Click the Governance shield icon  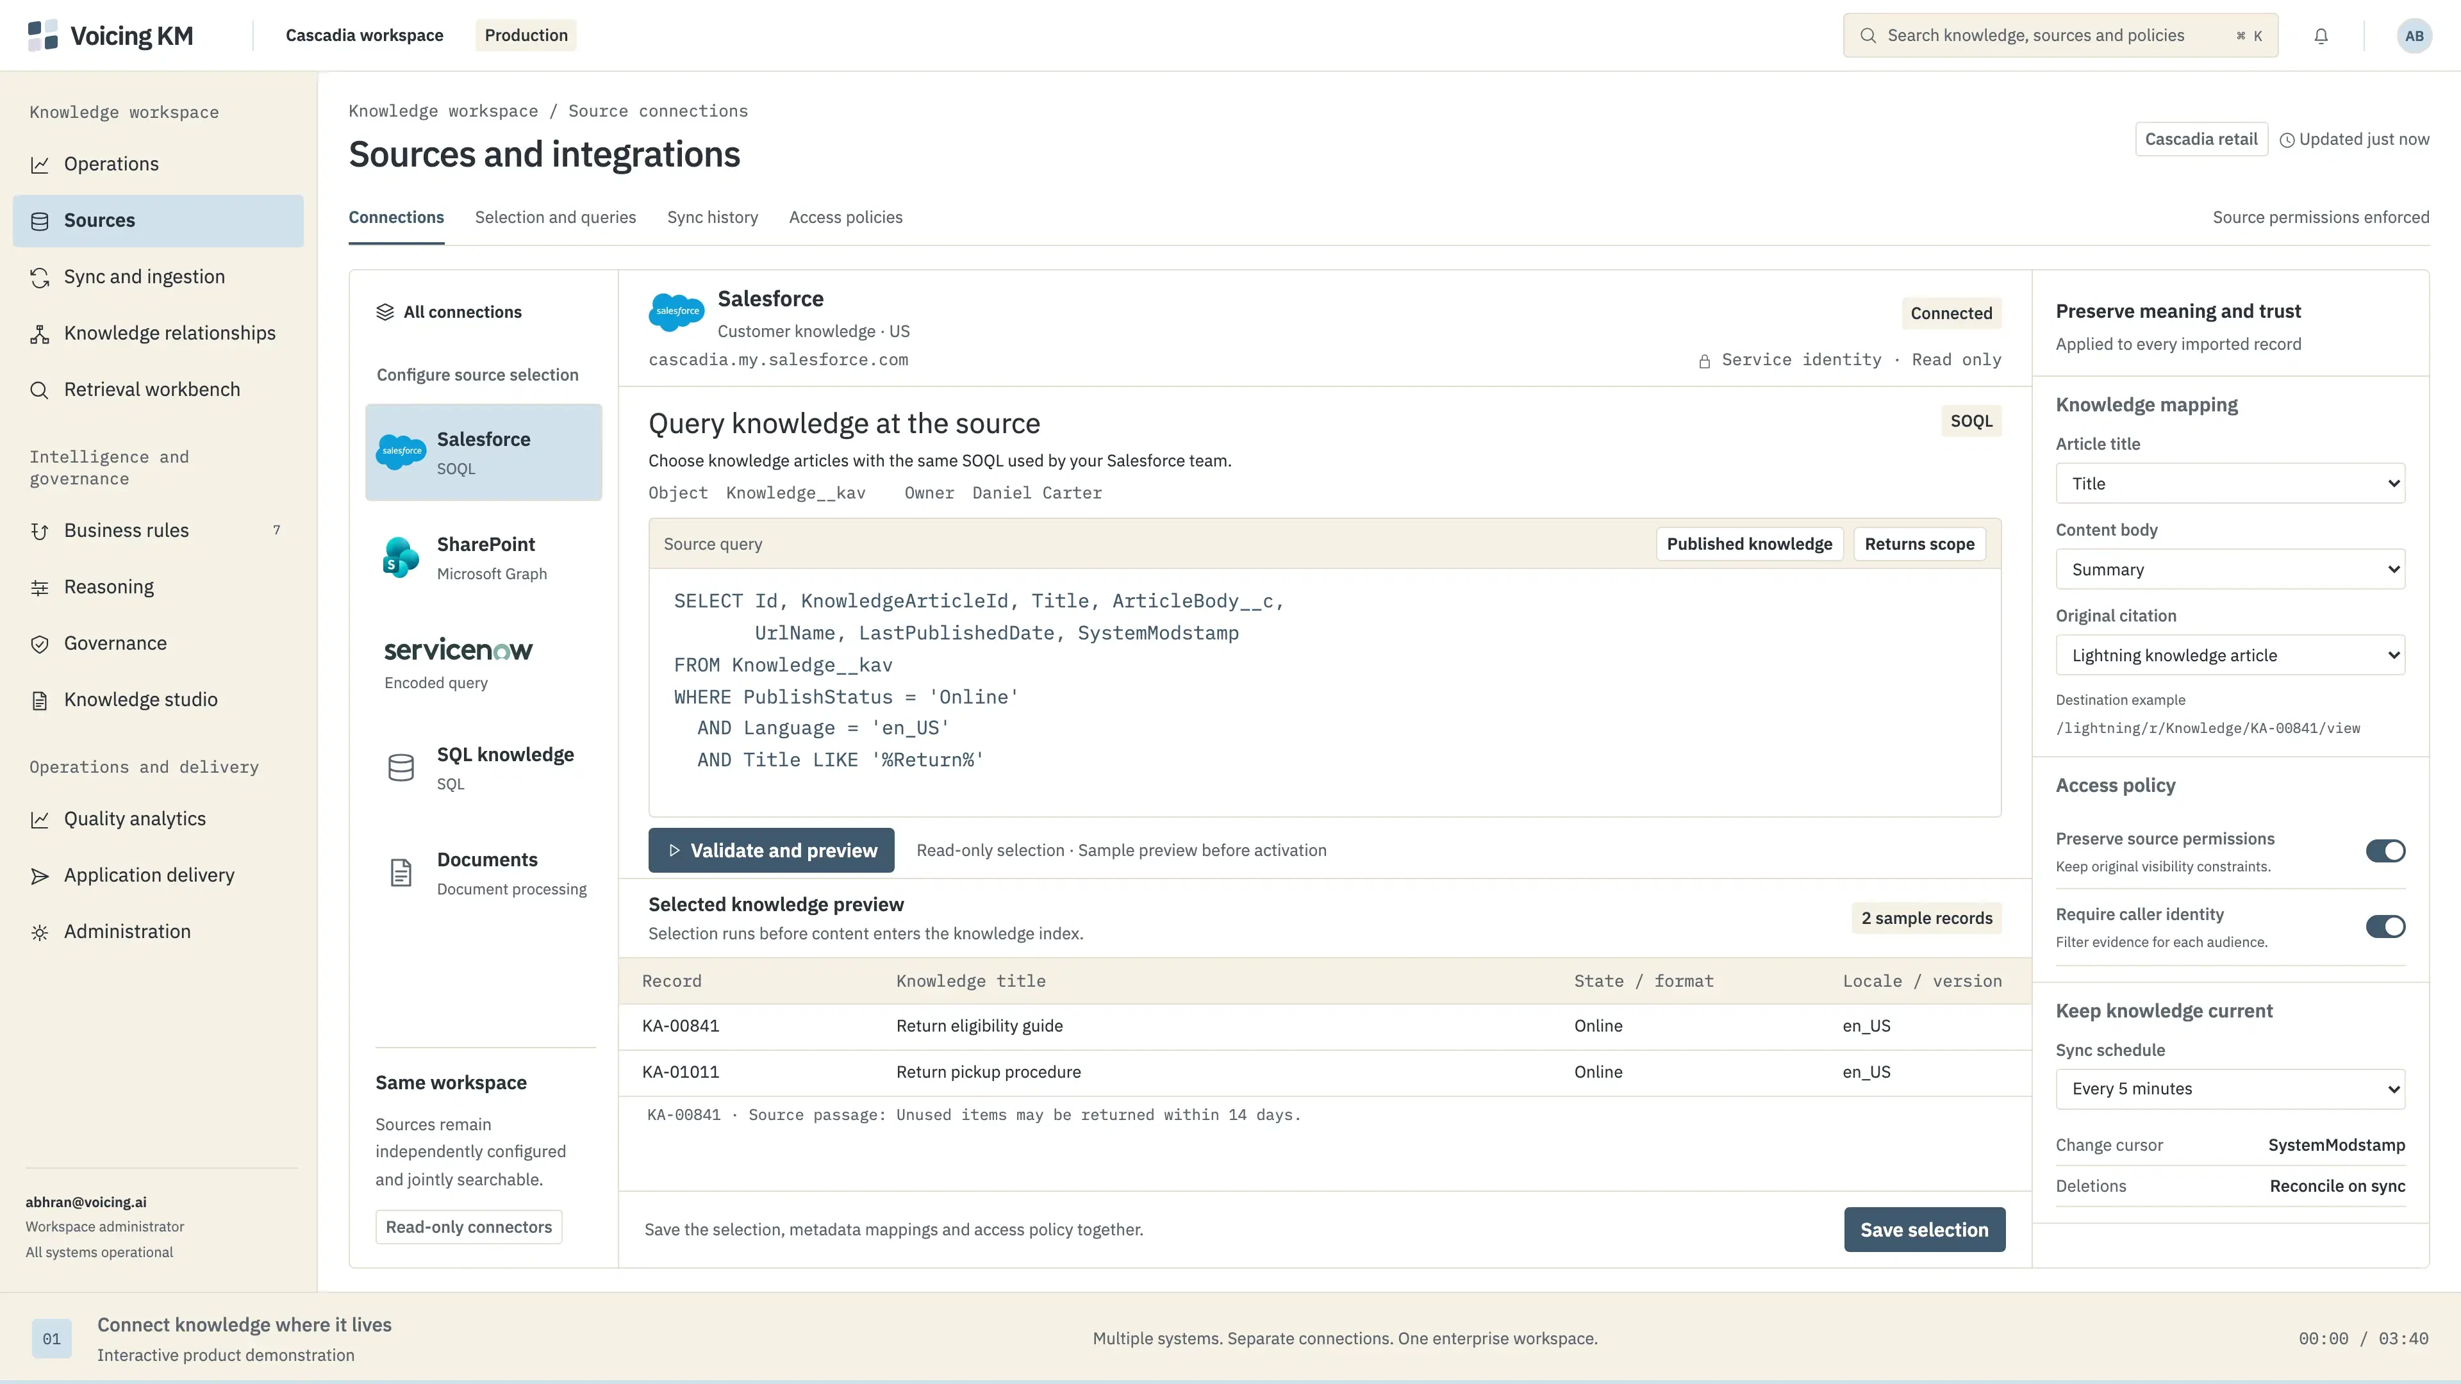[39, 644]
